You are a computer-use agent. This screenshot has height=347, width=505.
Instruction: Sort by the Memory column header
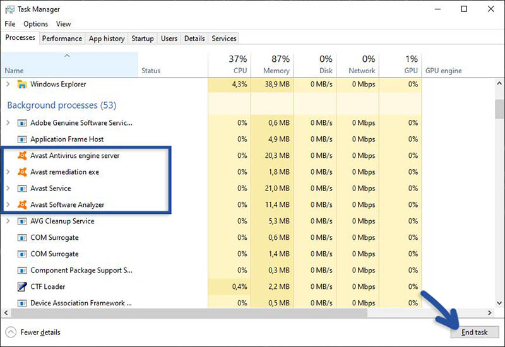coord(272,64)
